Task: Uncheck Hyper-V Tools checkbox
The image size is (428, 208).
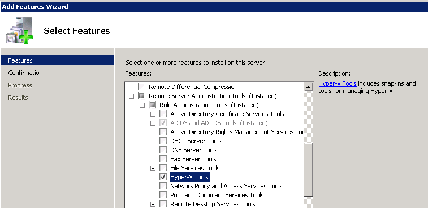Action: tap(163, 177)
